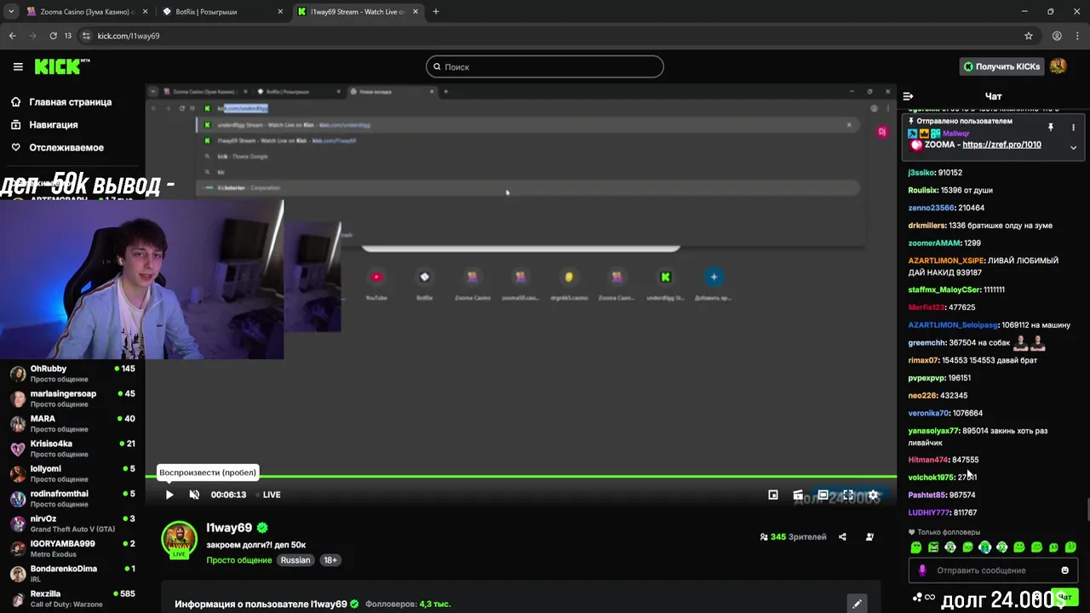
Task: Close the l1way69 Stream browser tab
Action: pos(417,12)
